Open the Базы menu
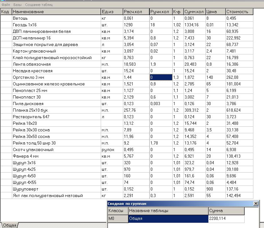Screen dimensions: 264x228 point(18,5)
